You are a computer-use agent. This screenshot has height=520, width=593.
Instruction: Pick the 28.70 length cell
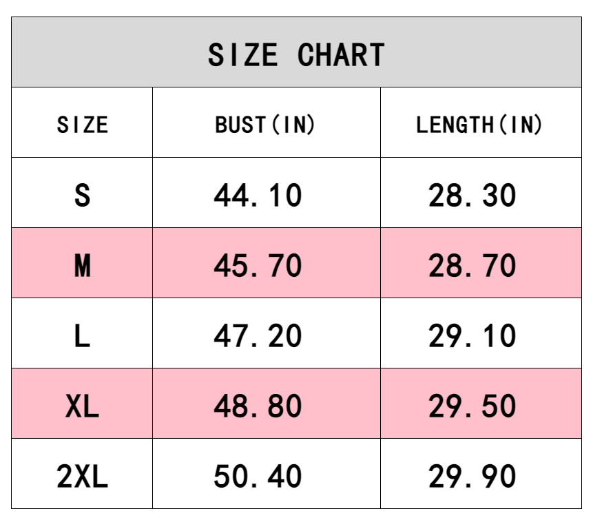point(472,266)
